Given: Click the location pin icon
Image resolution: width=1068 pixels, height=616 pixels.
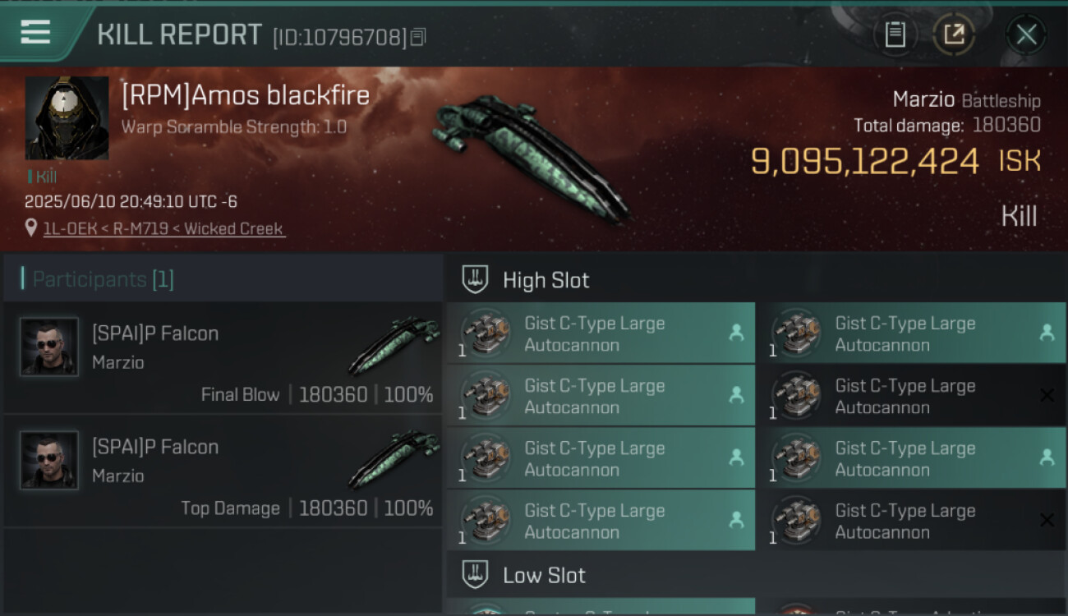Looking at the screenshot, I should [x=31, y=228].
